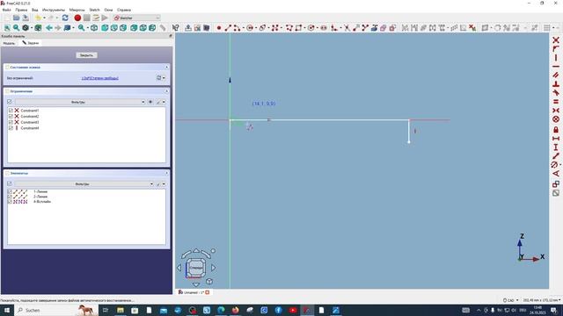The width and height of the screenshot is (563, 316).
Task: Select Trim edge tool
Action: point(347,27)
